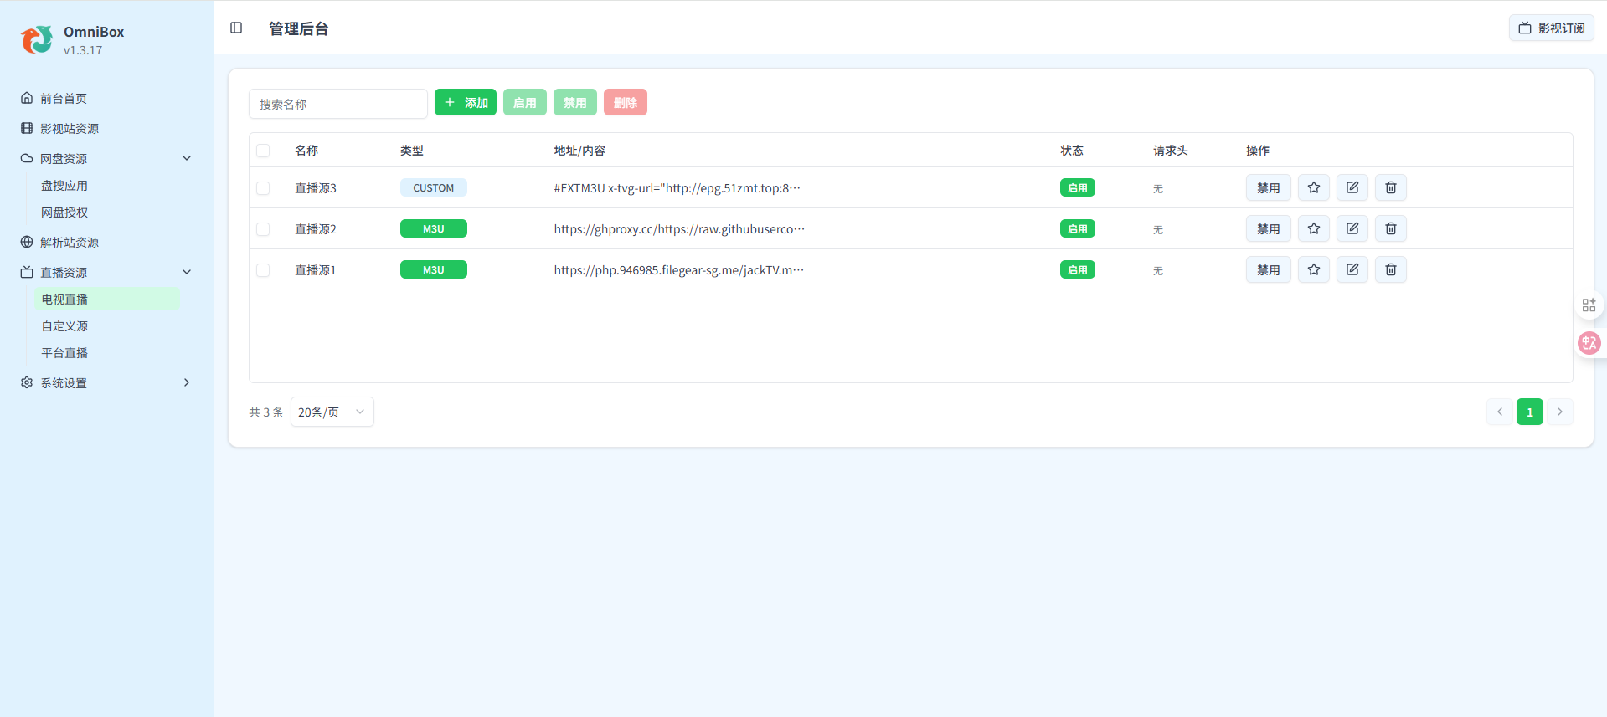Viewport: 1607px width, 717px height.
Task: Select the 直播源3 row checkbox
Action: [x=263, y=188]
